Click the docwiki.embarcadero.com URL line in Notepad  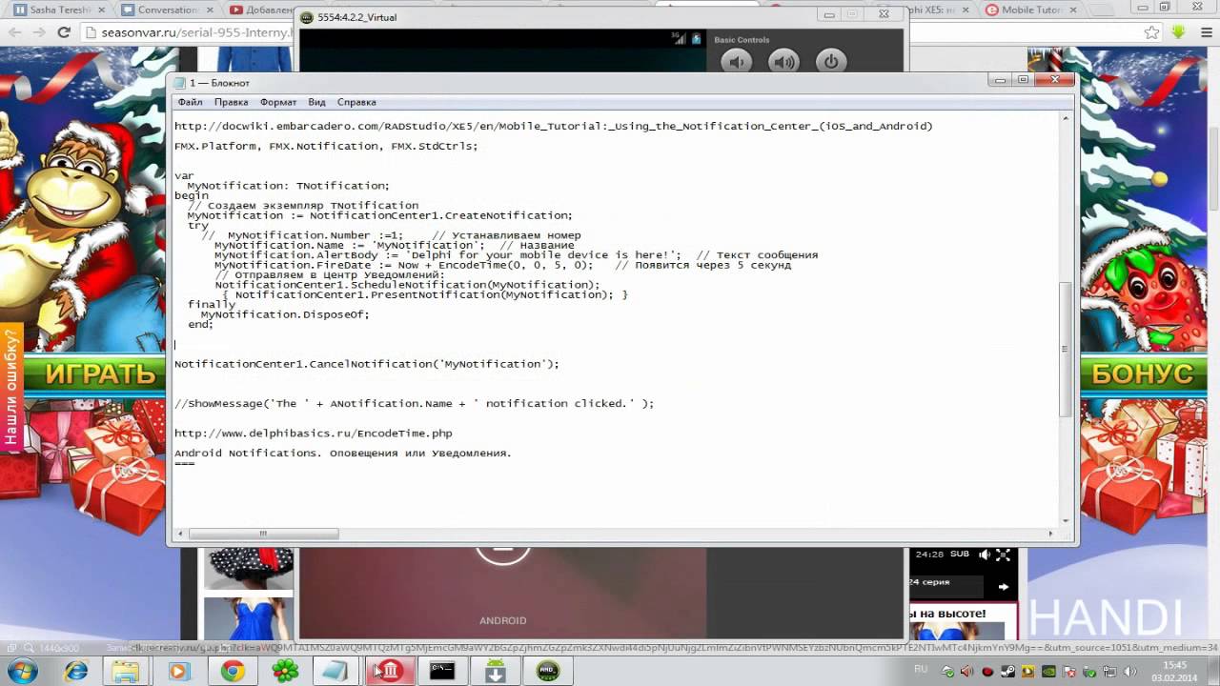click(553, 126)
